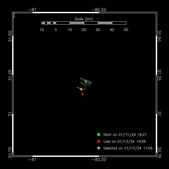Click the gray land patch at top-left corner

14,16
